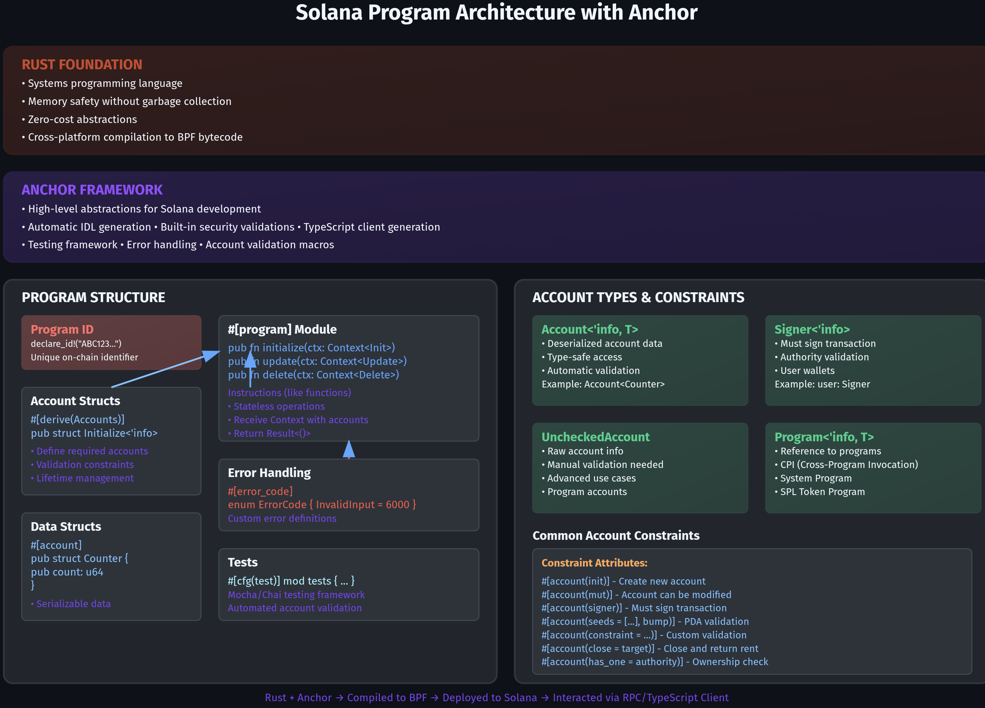
Task: Click the 'Program ID' card title
Action: [62, 330]
